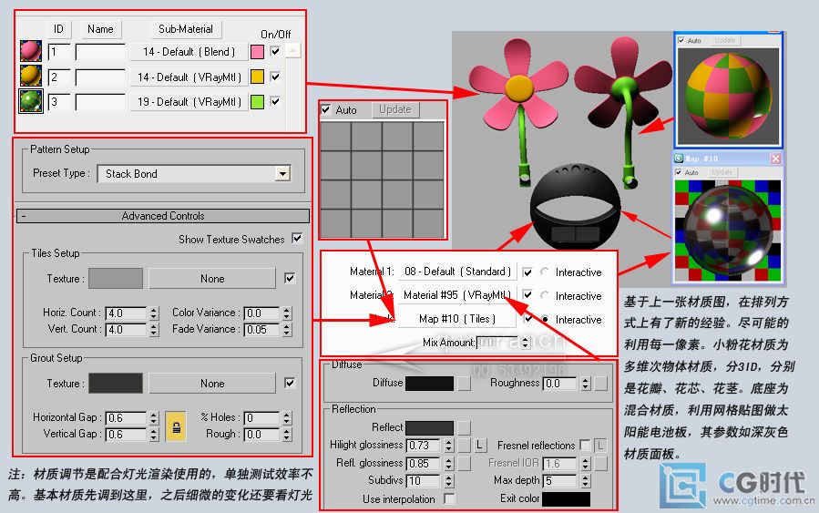Click the name field for sub-material ID 1
Viewport: 819px width, 513px height.
pyautogui.click(x=100, y=52)
